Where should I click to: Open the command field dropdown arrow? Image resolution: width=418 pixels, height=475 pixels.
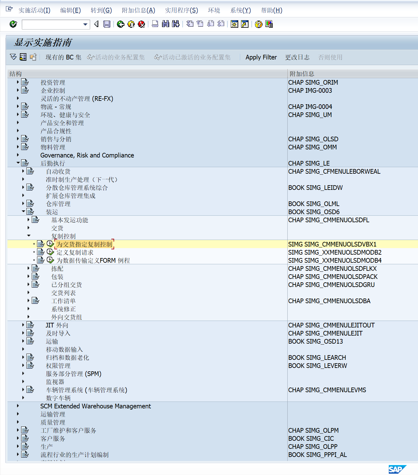click(x=86, y=24)
